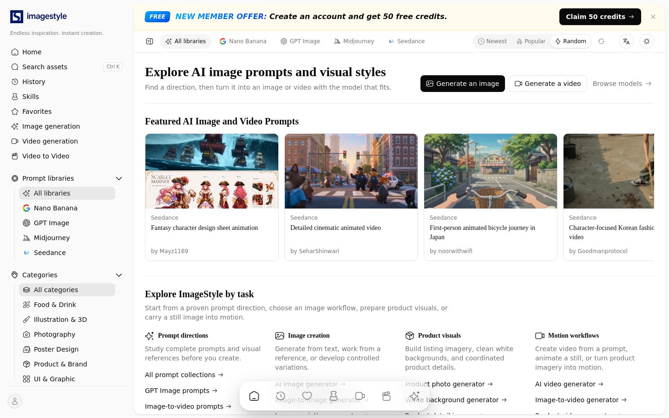Open Video generation from the sidebar
Screen dimensions: 669x418
point(67,141)
